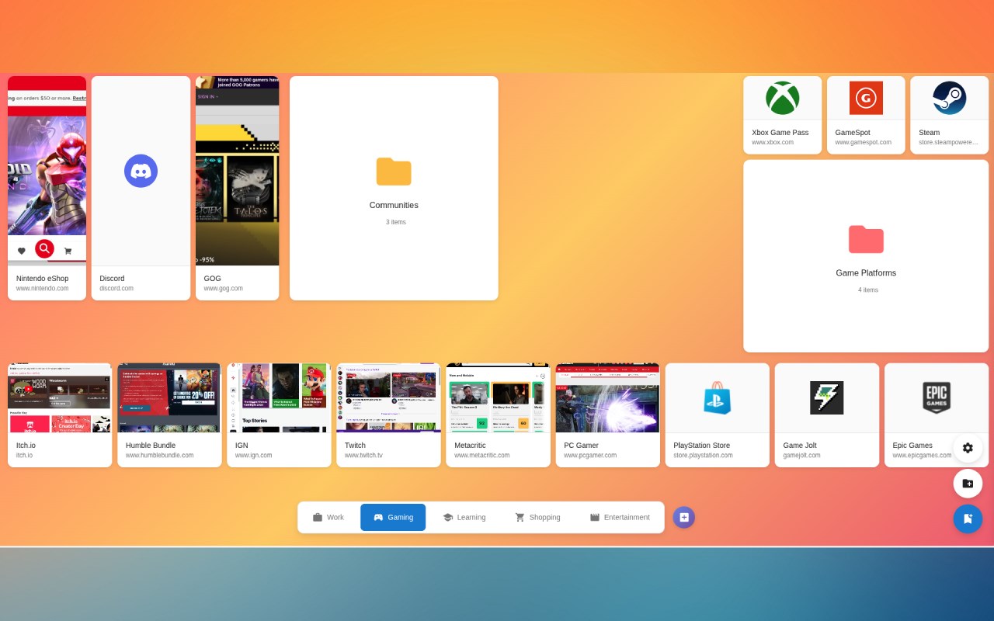Screen dimensions: 994x621
Task: Open the GOG page preview
Action: click(x=237, y=171)
